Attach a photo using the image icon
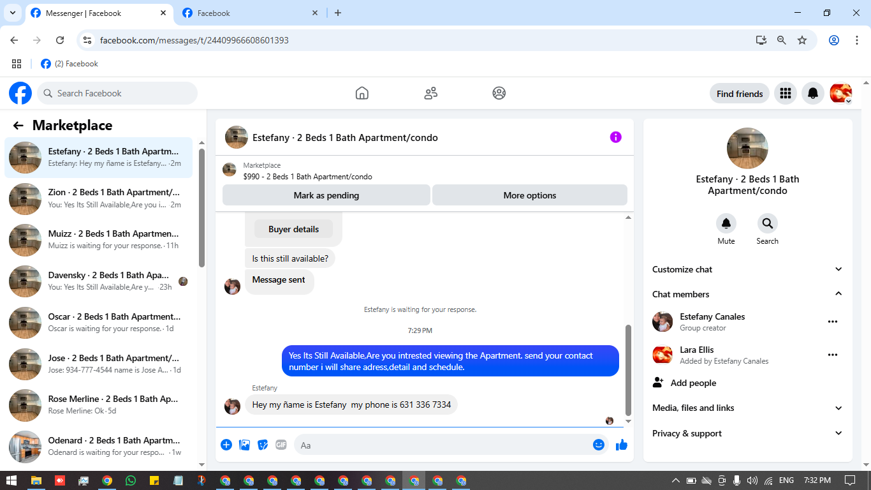Image resolution: width=871 pixels, height=490 pixels. pos(245,445)
